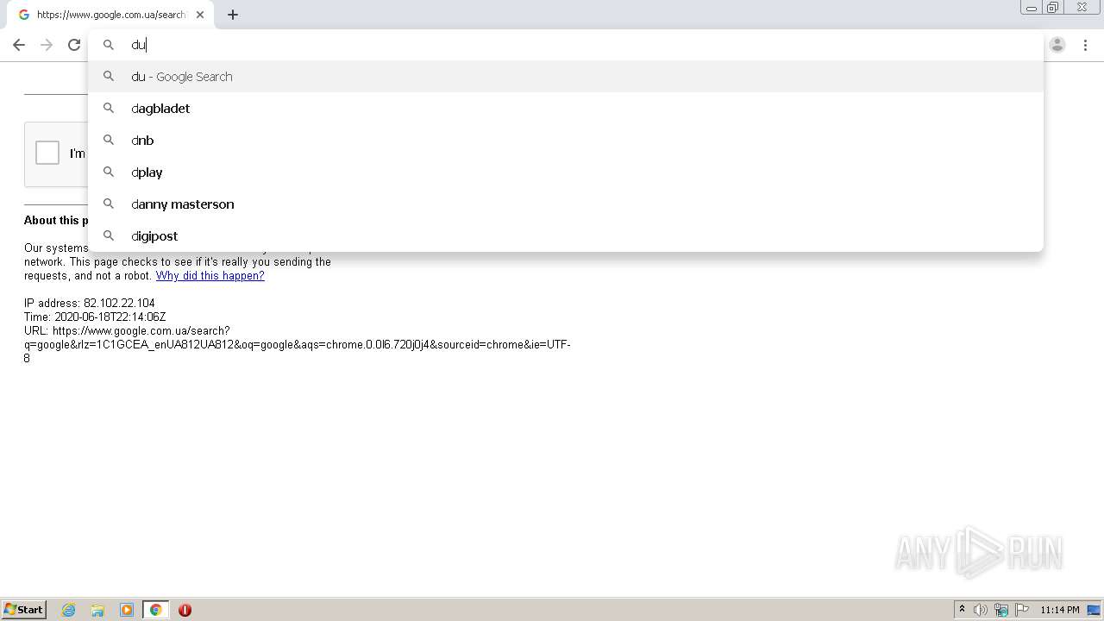Open Windows Explorer folder from taskbar
The image size is (1104, 621).
click(x=97, y=610)
